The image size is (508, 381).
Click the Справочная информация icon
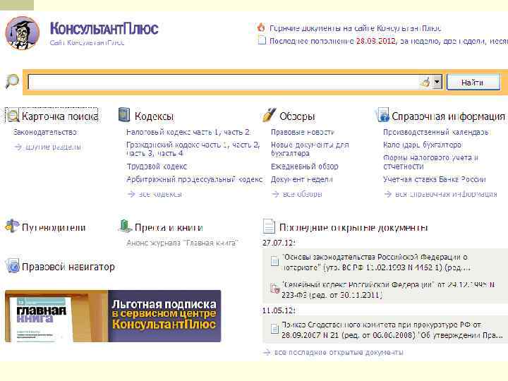(382, 115)
